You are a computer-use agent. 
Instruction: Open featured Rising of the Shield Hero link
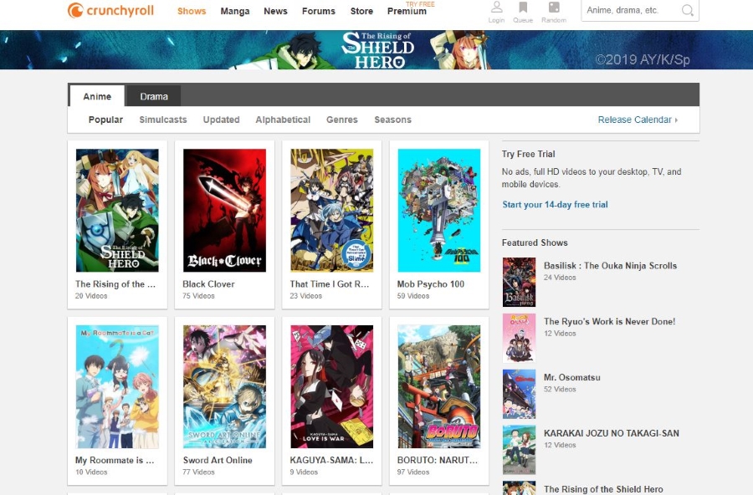click(x=603, y=489)
